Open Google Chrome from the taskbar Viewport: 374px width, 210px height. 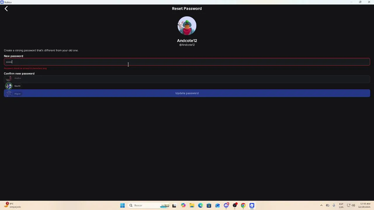(x=243, y=206)
